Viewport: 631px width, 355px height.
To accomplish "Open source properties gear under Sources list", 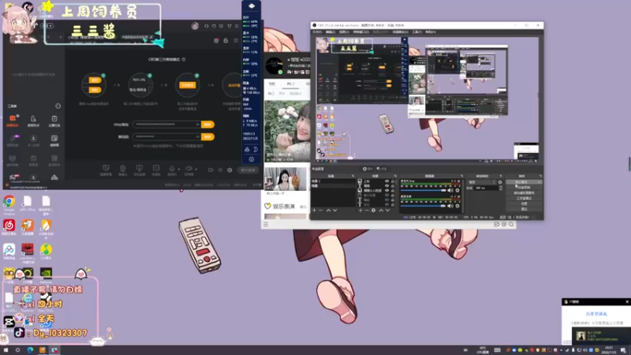I will pos(373,211).
